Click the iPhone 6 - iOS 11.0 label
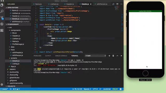 tap(145, 80)
